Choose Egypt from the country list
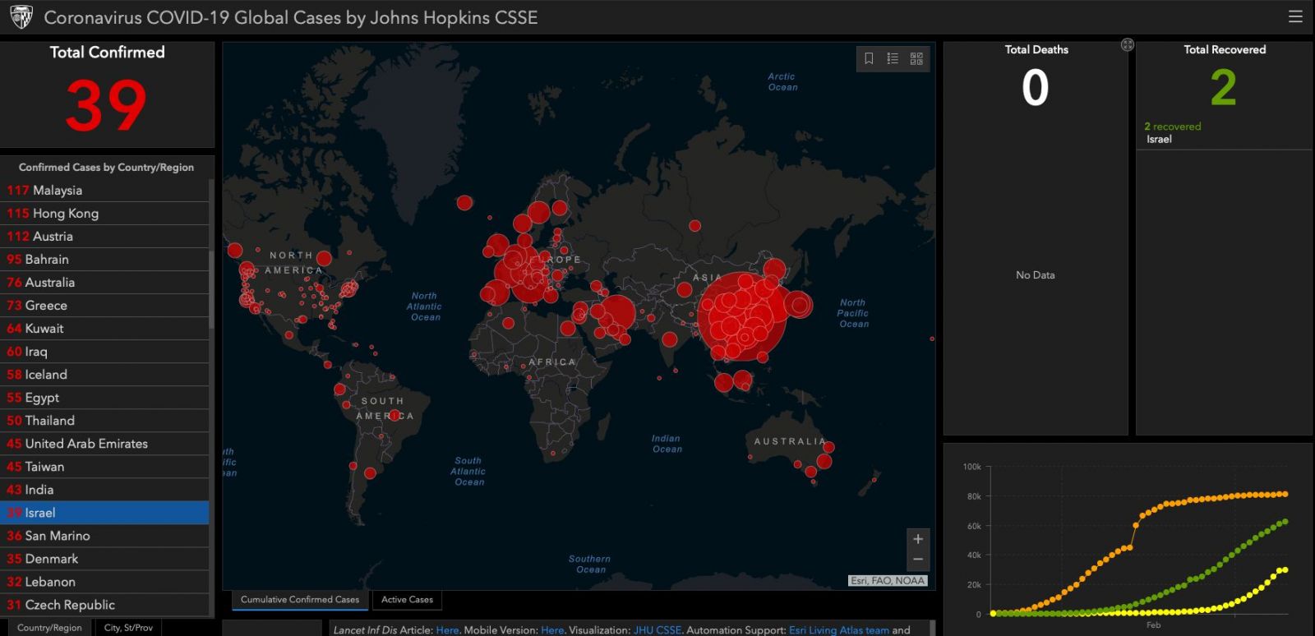Image resolution: width=1315 pixels, height=636 pixels. pyautogui.click(x=104, y=397)
